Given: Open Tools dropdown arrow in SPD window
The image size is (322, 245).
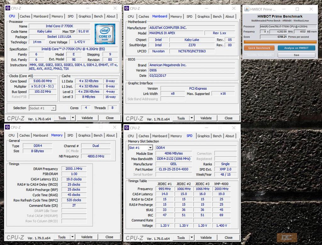Looking at the screenshot, I should (192, 237).
